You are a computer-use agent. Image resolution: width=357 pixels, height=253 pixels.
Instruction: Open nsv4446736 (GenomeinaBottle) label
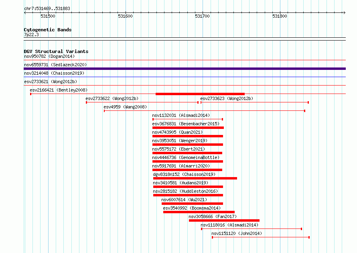click(x=186, y=157)
